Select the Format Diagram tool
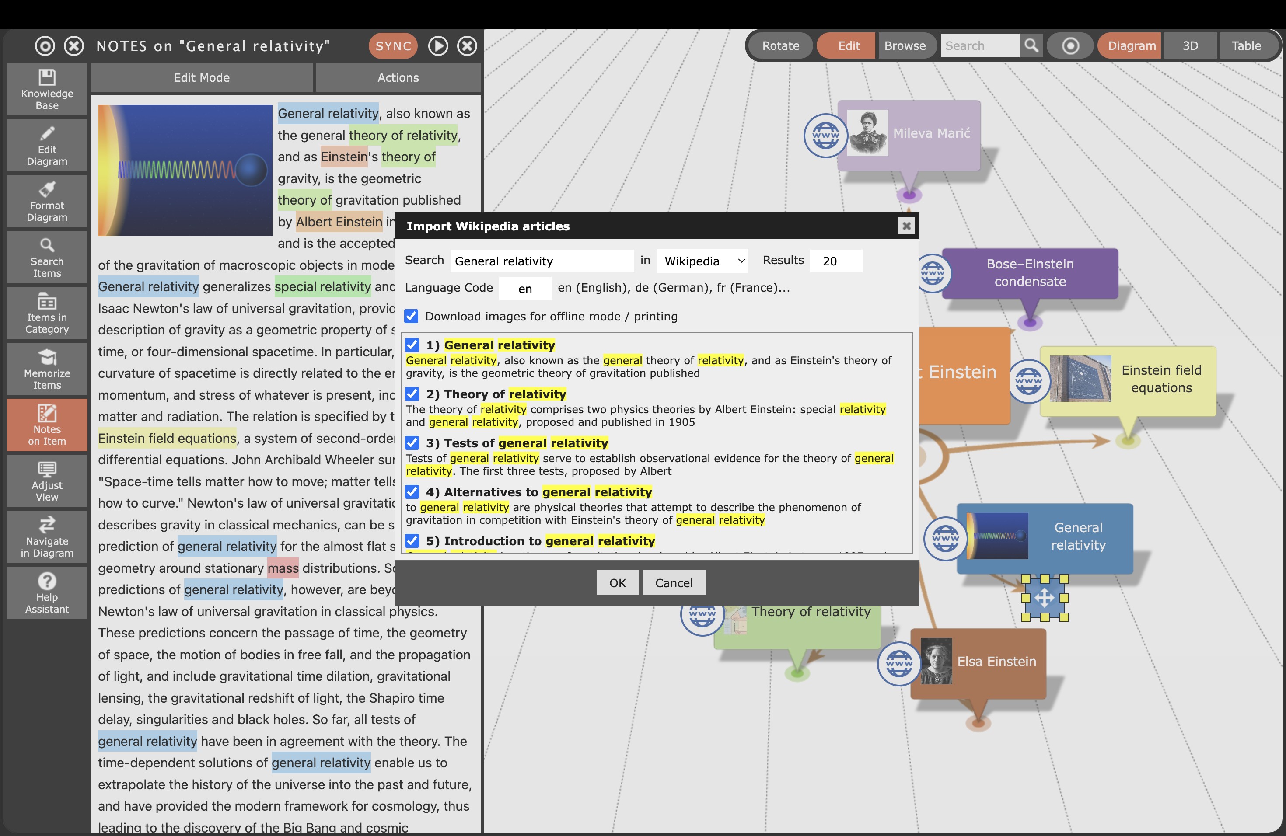 47,201
